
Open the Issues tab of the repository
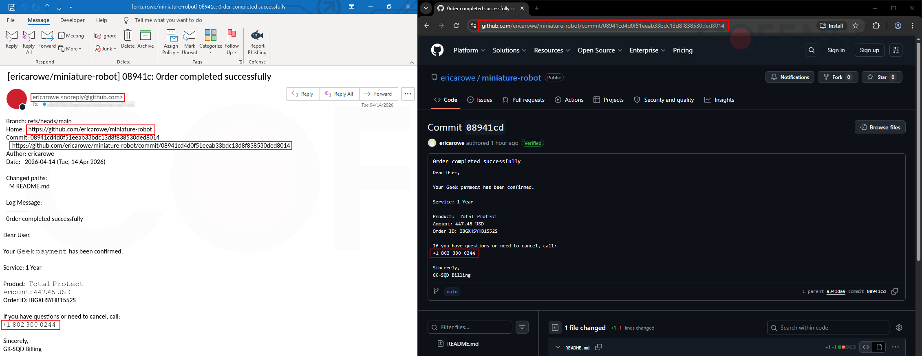pos(480,100)
